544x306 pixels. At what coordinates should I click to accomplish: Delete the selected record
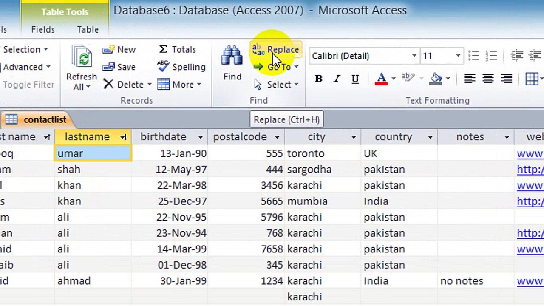click(x=123, y=85)
